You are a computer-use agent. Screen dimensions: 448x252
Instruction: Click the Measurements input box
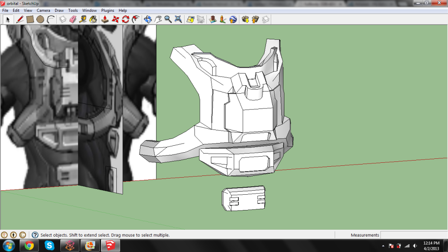pyautogui.click(x=413, y=235)
